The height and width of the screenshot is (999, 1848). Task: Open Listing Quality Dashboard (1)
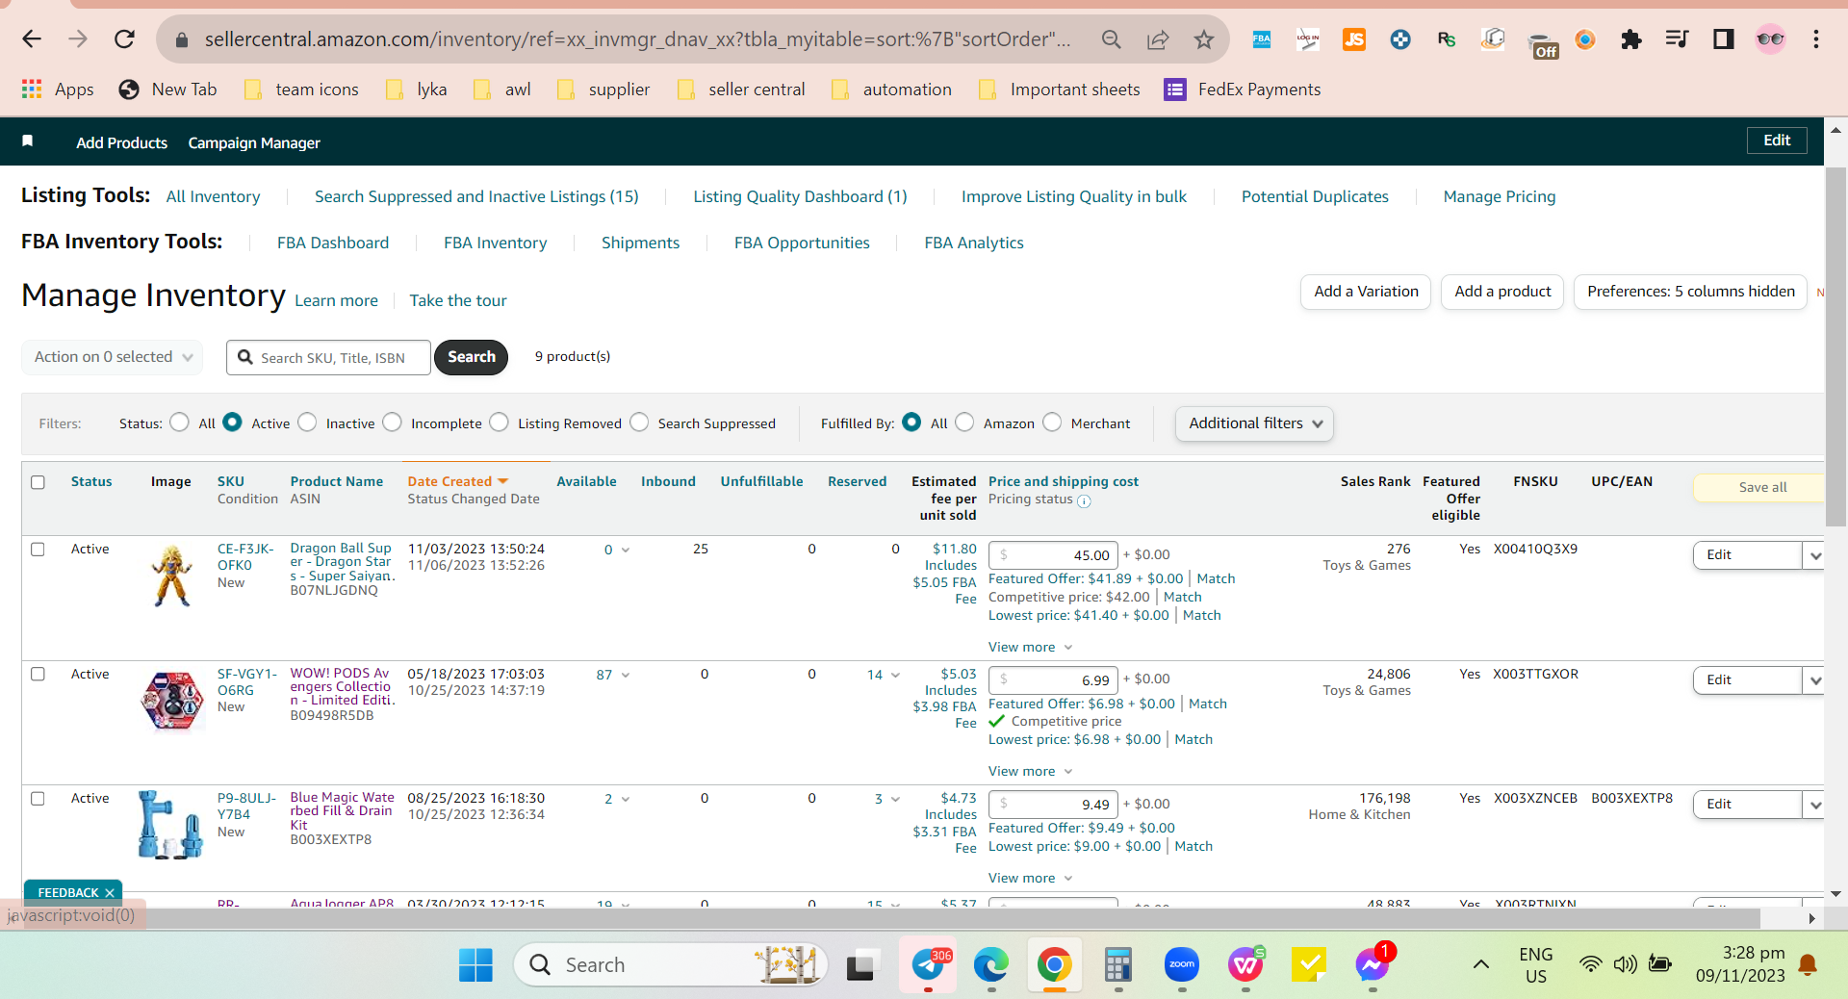point(800,196)
